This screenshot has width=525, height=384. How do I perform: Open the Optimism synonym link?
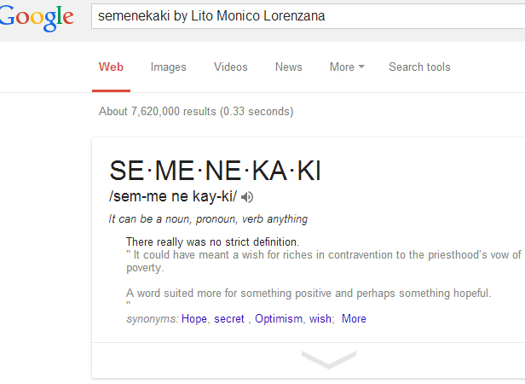tap(279, 318)
